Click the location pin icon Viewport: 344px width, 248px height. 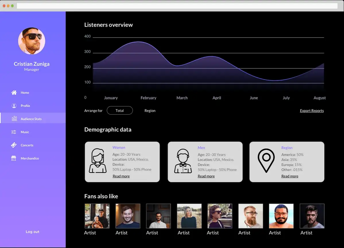click(266, 161)
